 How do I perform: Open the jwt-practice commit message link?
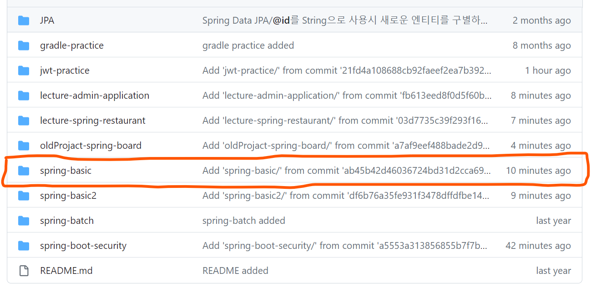click(x=347, y=71)
